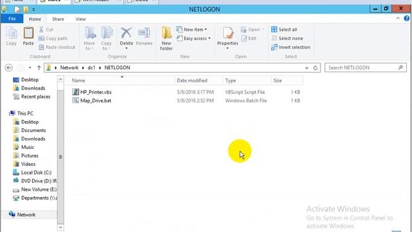
Task: Switch to the View ribbon tab
Action: pyautogui.click(x=80, y=19)
